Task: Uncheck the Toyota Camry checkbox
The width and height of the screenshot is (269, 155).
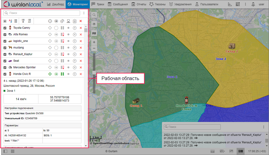Action: coord(5,28)
